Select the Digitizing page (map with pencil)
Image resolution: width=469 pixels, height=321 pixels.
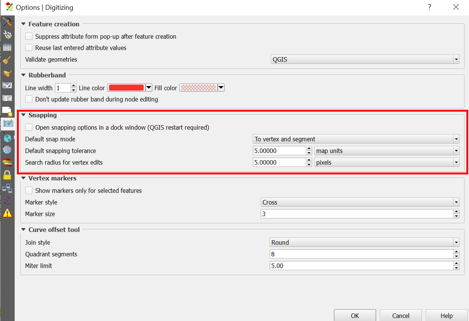[7, 124]
